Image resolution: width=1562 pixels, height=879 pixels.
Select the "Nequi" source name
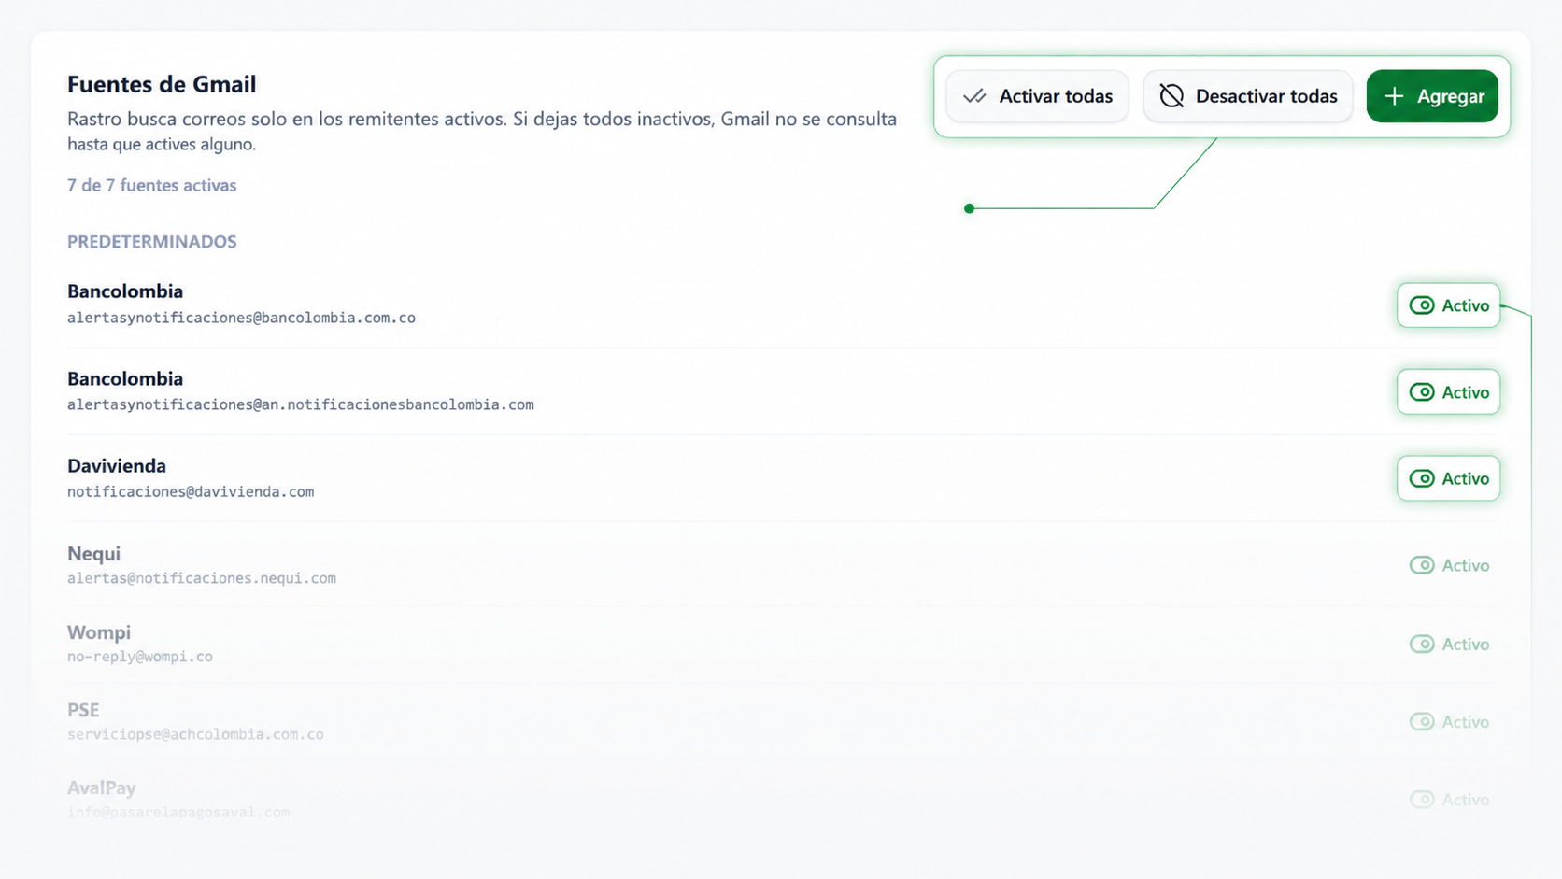click(93, 553)
